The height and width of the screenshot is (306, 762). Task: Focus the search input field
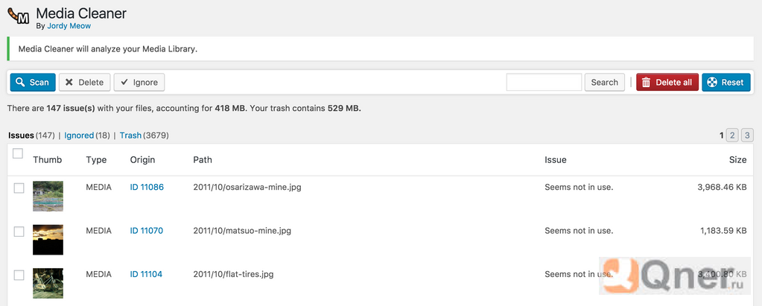(x=544, y=83)
